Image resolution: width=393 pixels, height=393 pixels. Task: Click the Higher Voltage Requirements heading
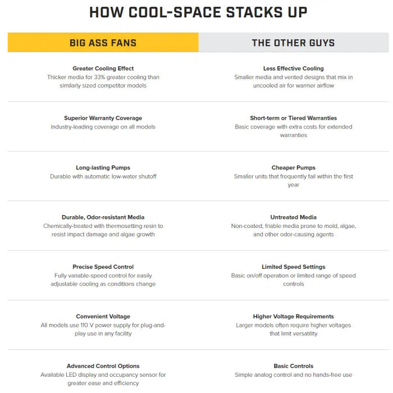coord(293,317)
